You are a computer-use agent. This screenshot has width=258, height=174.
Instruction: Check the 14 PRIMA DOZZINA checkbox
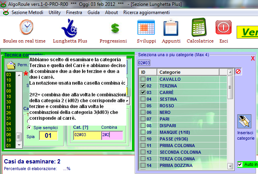[x=143, y=165]
